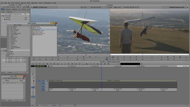
Task: Click the red Overwrite icon between monitors
Action: [113, 57]
